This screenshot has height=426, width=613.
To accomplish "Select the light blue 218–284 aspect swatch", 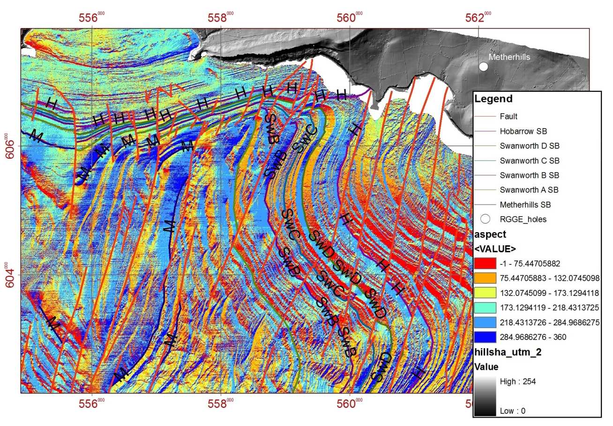I will (486, 323).
